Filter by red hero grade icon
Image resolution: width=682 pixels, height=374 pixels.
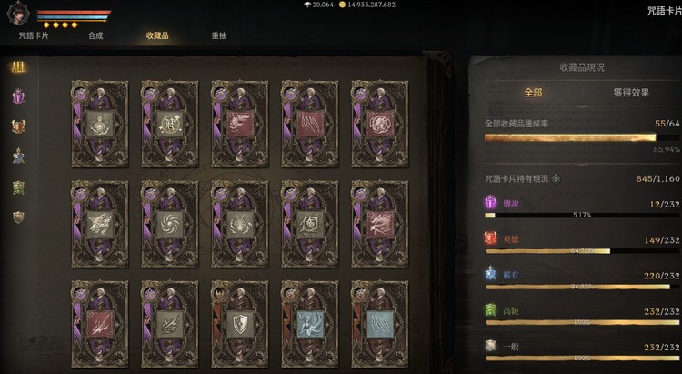pyautogui.click(x=18, y=126)
